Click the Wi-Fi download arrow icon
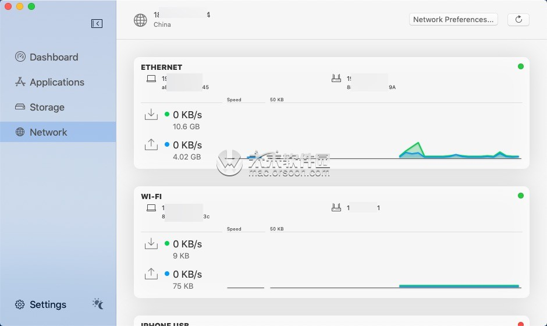The width and height of the screenshot is (547, 326). 151,244
